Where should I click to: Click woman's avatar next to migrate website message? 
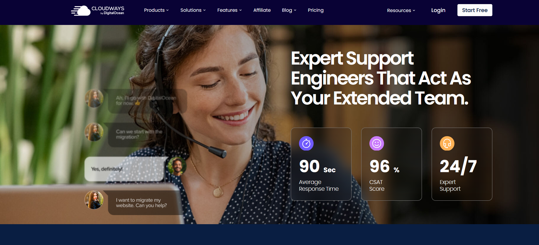tap(94, 200)
